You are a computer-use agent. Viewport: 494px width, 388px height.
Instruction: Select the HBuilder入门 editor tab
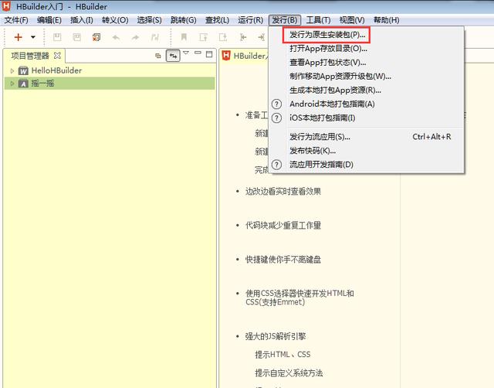tap(245, 56)
